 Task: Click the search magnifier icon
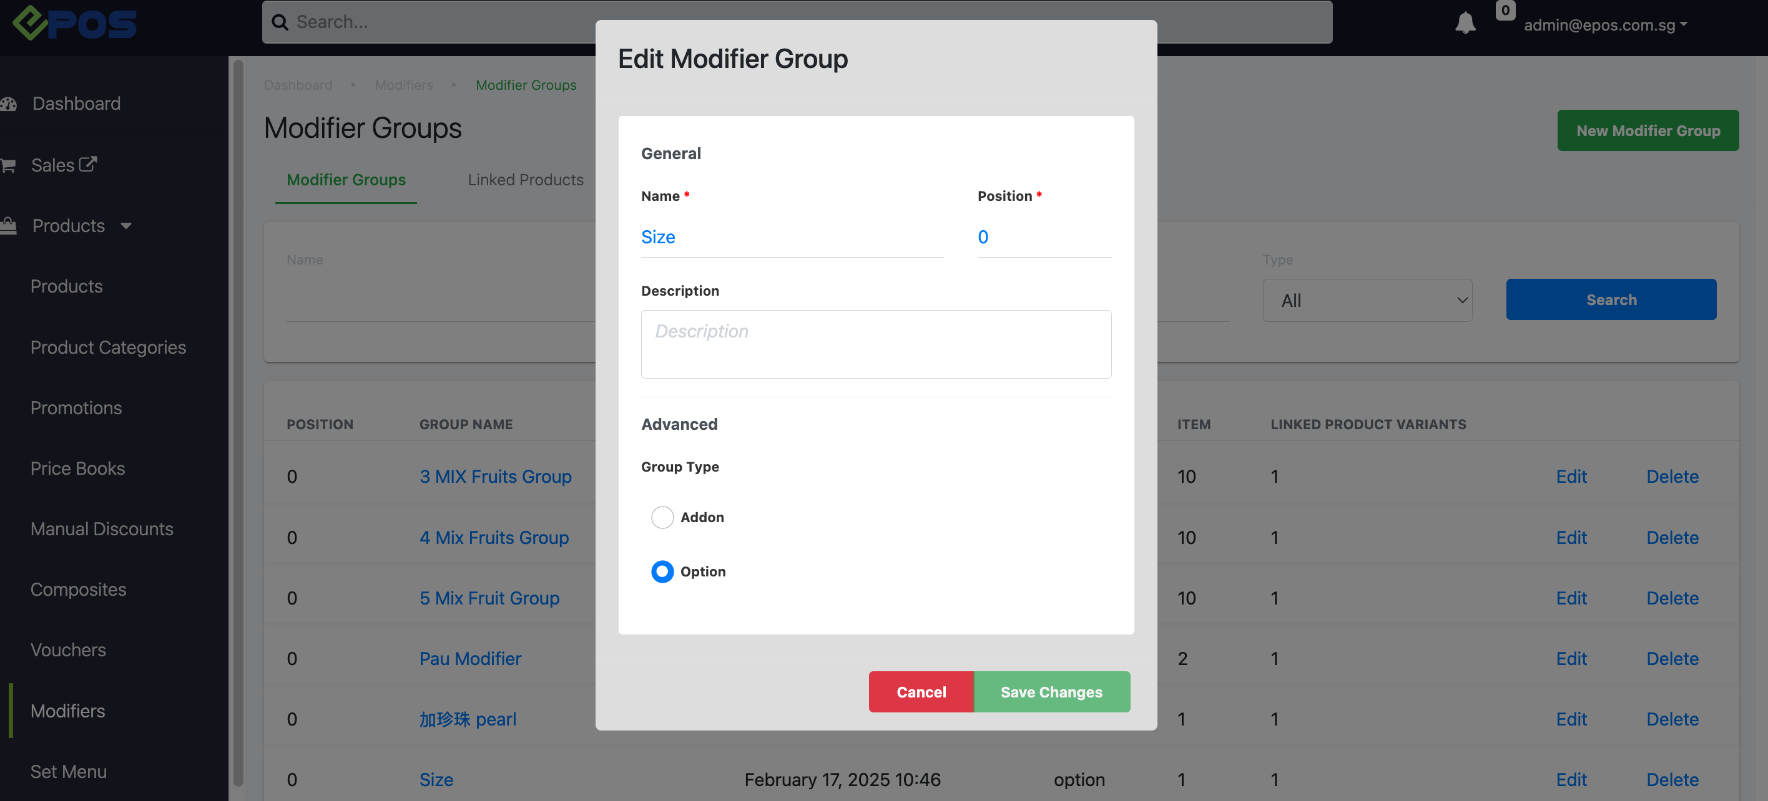point(279,22)
